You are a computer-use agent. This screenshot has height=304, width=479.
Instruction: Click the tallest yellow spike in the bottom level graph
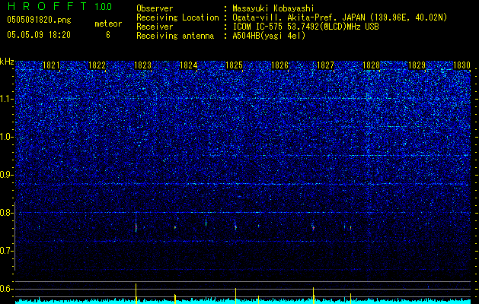[x=136, y=293]
